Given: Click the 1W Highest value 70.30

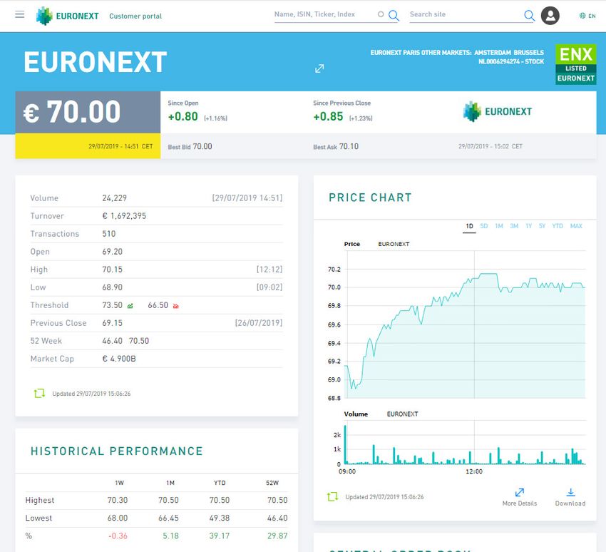Looking at the screenshot, I should click(x=118, y=500).
